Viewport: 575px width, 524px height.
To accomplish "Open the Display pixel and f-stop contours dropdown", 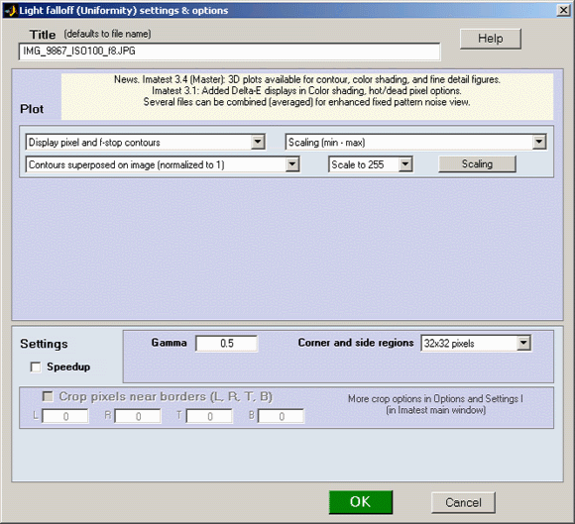I will point(145,143).
